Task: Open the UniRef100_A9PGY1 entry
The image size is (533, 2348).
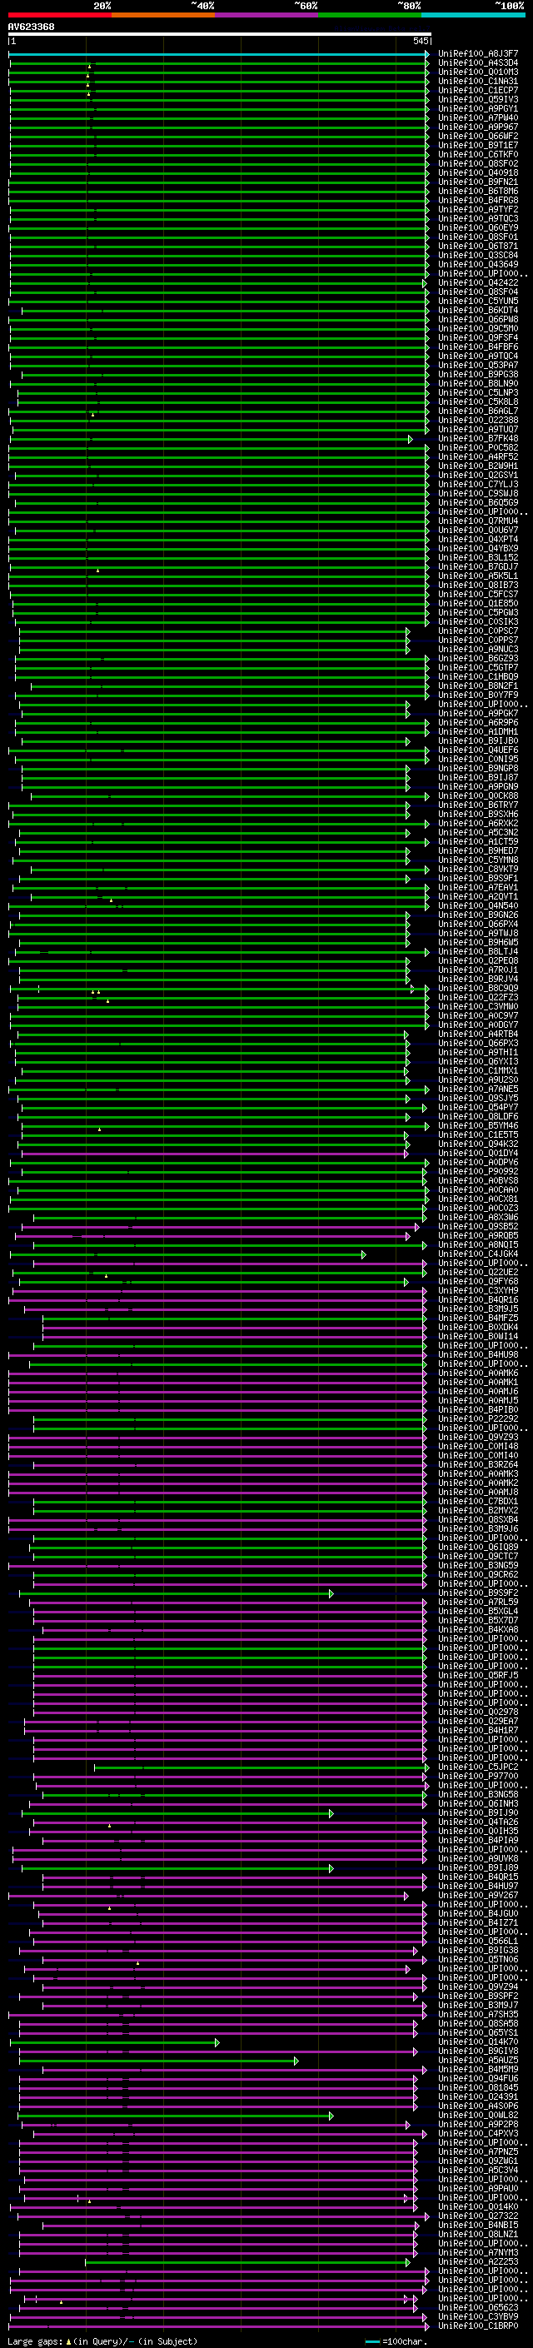Action: 477,108
